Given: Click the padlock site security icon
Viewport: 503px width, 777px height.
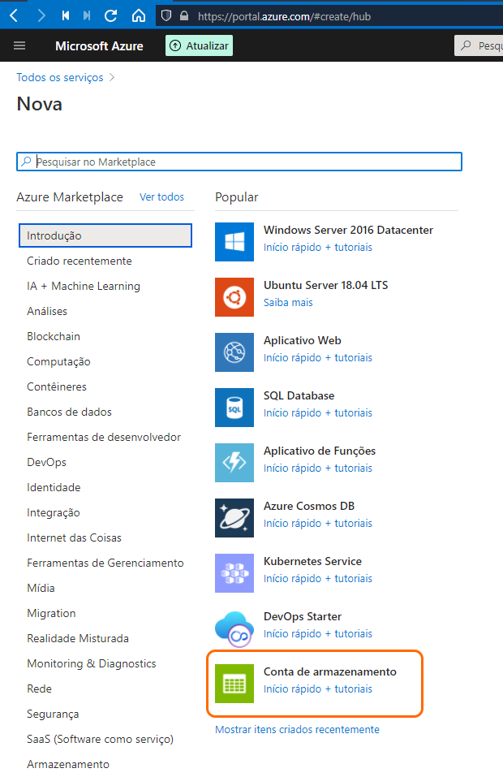Looking at the screenshot, I should [184, 16].
